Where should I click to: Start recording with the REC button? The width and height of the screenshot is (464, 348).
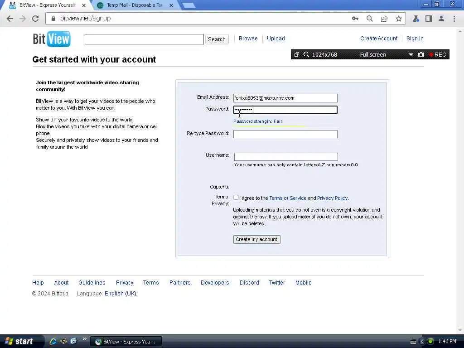click(x=437, y=54)
